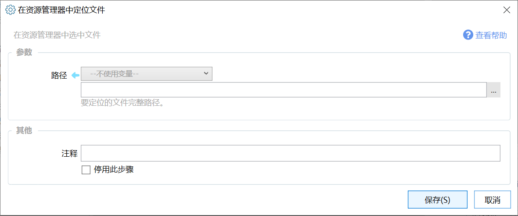Open the --不使用变量-- variable dropdown
The width and height of the screenshot is (518, 216).
146,74
